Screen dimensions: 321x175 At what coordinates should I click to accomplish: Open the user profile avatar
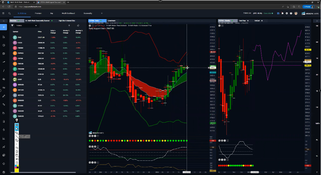pyautogui.click(x=296, y=13)
